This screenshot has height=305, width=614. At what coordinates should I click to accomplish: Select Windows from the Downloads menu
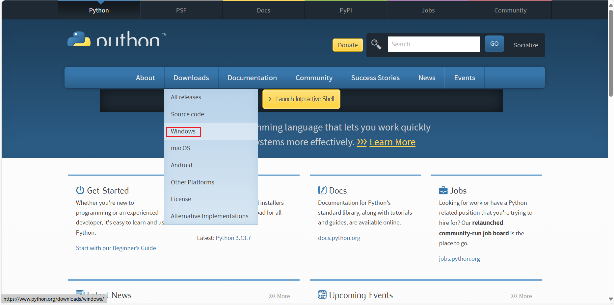pos(183,131)
